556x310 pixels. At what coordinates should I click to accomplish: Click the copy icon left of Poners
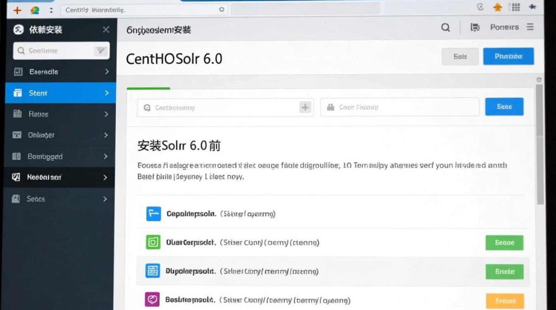click(x=475, y=27)
